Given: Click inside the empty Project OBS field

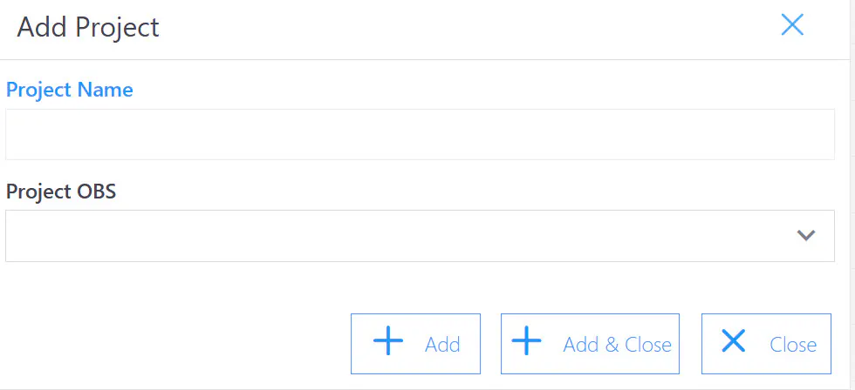Looking at the screenshot, I should click(420, 236).
